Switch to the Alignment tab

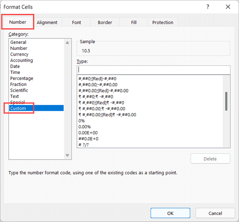point(47,22)
